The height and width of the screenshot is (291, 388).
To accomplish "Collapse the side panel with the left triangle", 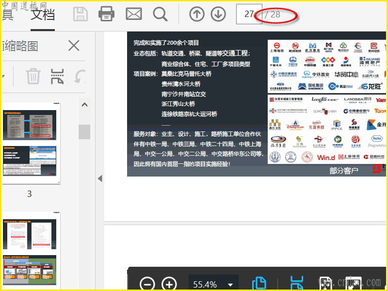I will coord(100,178).
